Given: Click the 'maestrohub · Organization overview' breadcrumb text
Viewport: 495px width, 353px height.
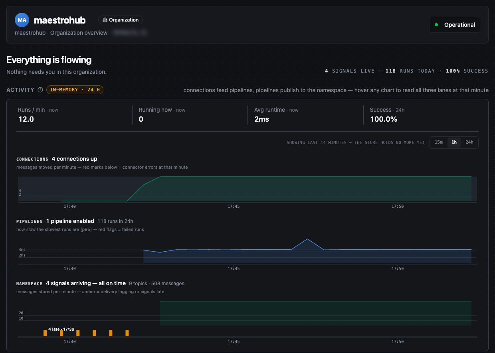Looking at the screenshot, I should (x=61, y=33).
